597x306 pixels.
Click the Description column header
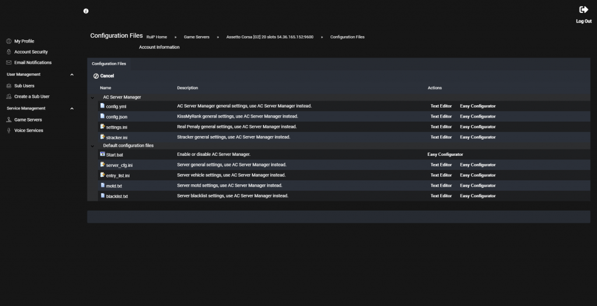[187, 88]
